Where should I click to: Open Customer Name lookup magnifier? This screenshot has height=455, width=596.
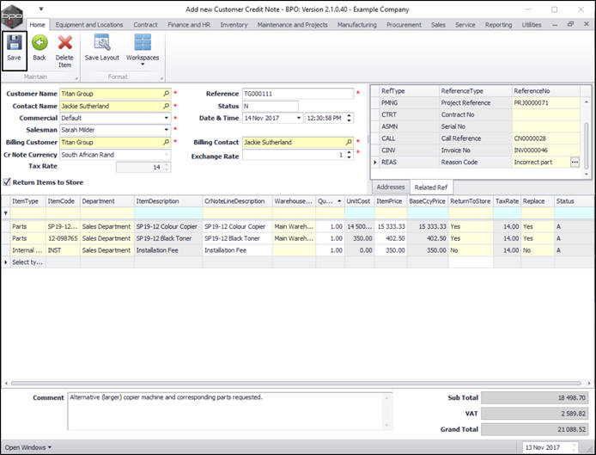(166, 93)
